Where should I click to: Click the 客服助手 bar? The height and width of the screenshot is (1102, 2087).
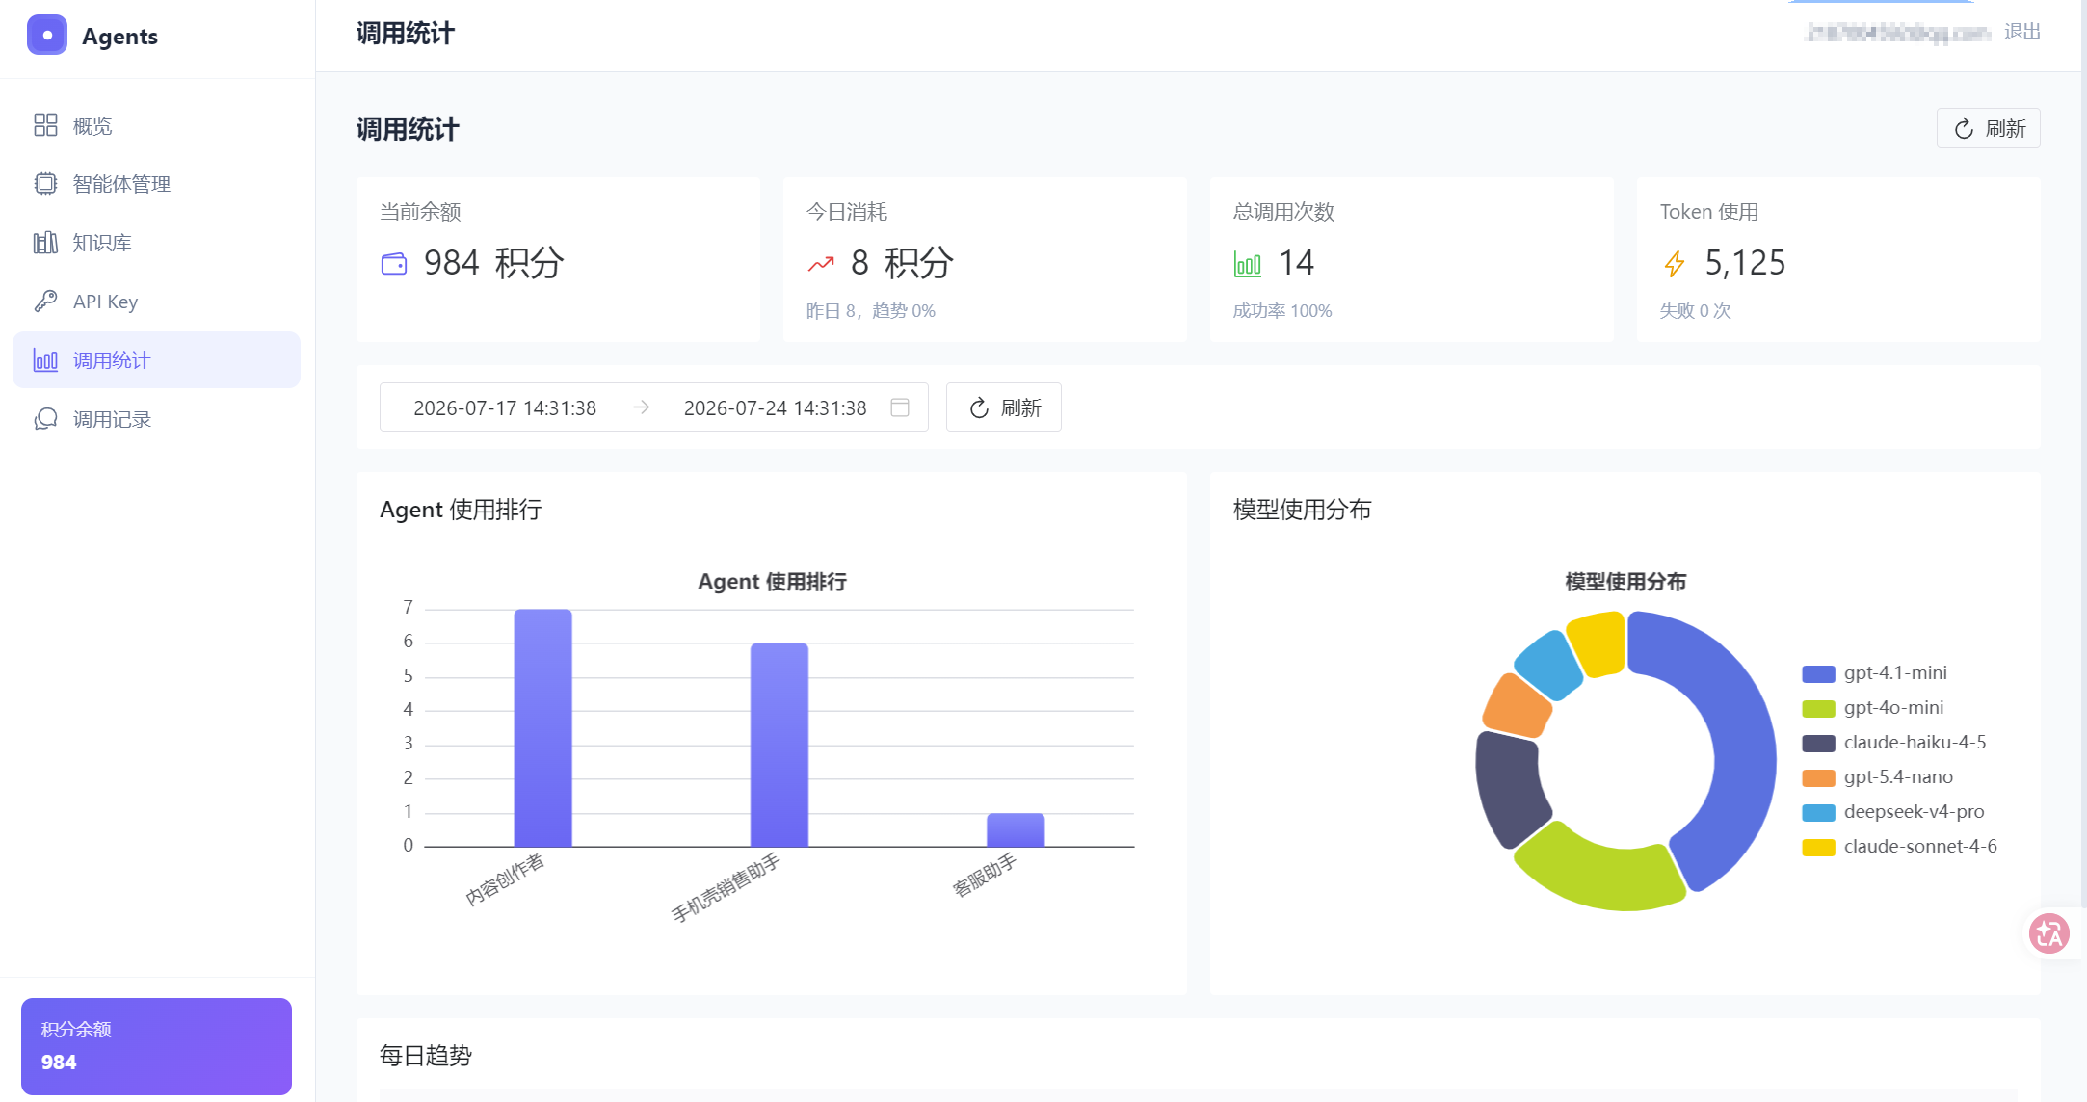pos(1016,830)
